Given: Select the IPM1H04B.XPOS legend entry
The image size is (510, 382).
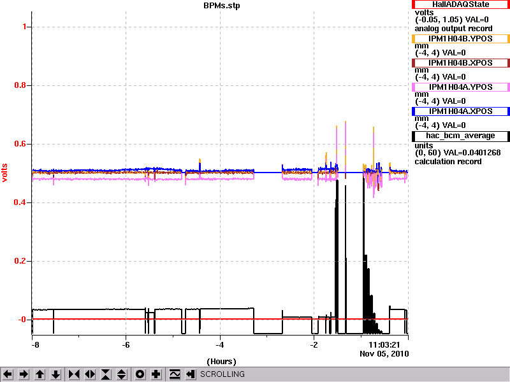Looking at the screenshot, I should click(460, 62).
